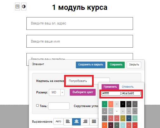This screenshot has height=128, width=160.
Task: Click Сохранить и закрыть button
Action: (90, 65)
